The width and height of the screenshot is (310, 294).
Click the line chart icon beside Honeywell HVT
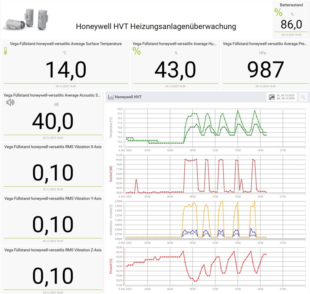pyautogui.click(x=111, y=97)
